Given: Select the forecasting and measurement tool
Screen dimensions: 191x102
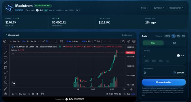Looking at the screenshot, I should click(6, 67).
